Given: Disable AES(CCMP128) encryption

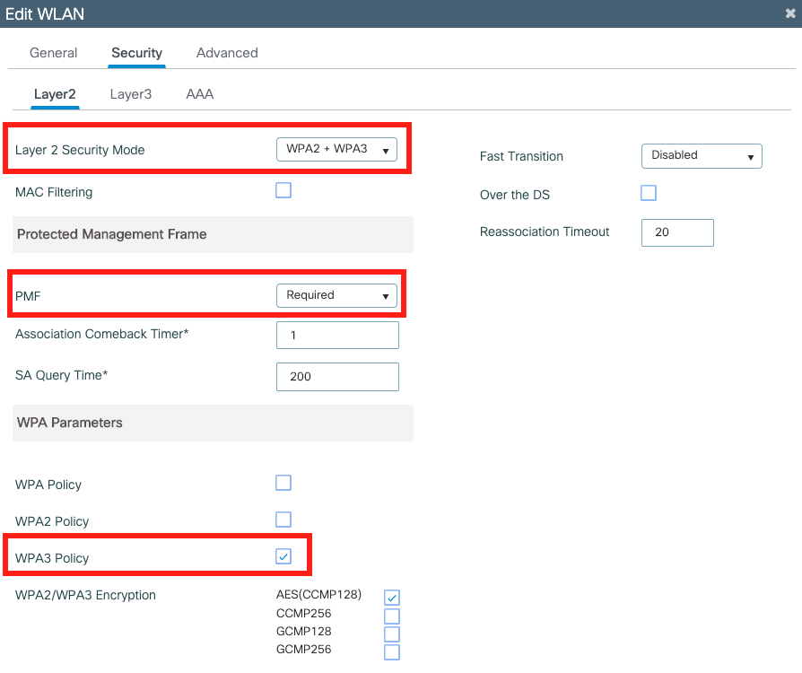Looking at the screenshot, I should pyautogui.click(x=392, y=596).
